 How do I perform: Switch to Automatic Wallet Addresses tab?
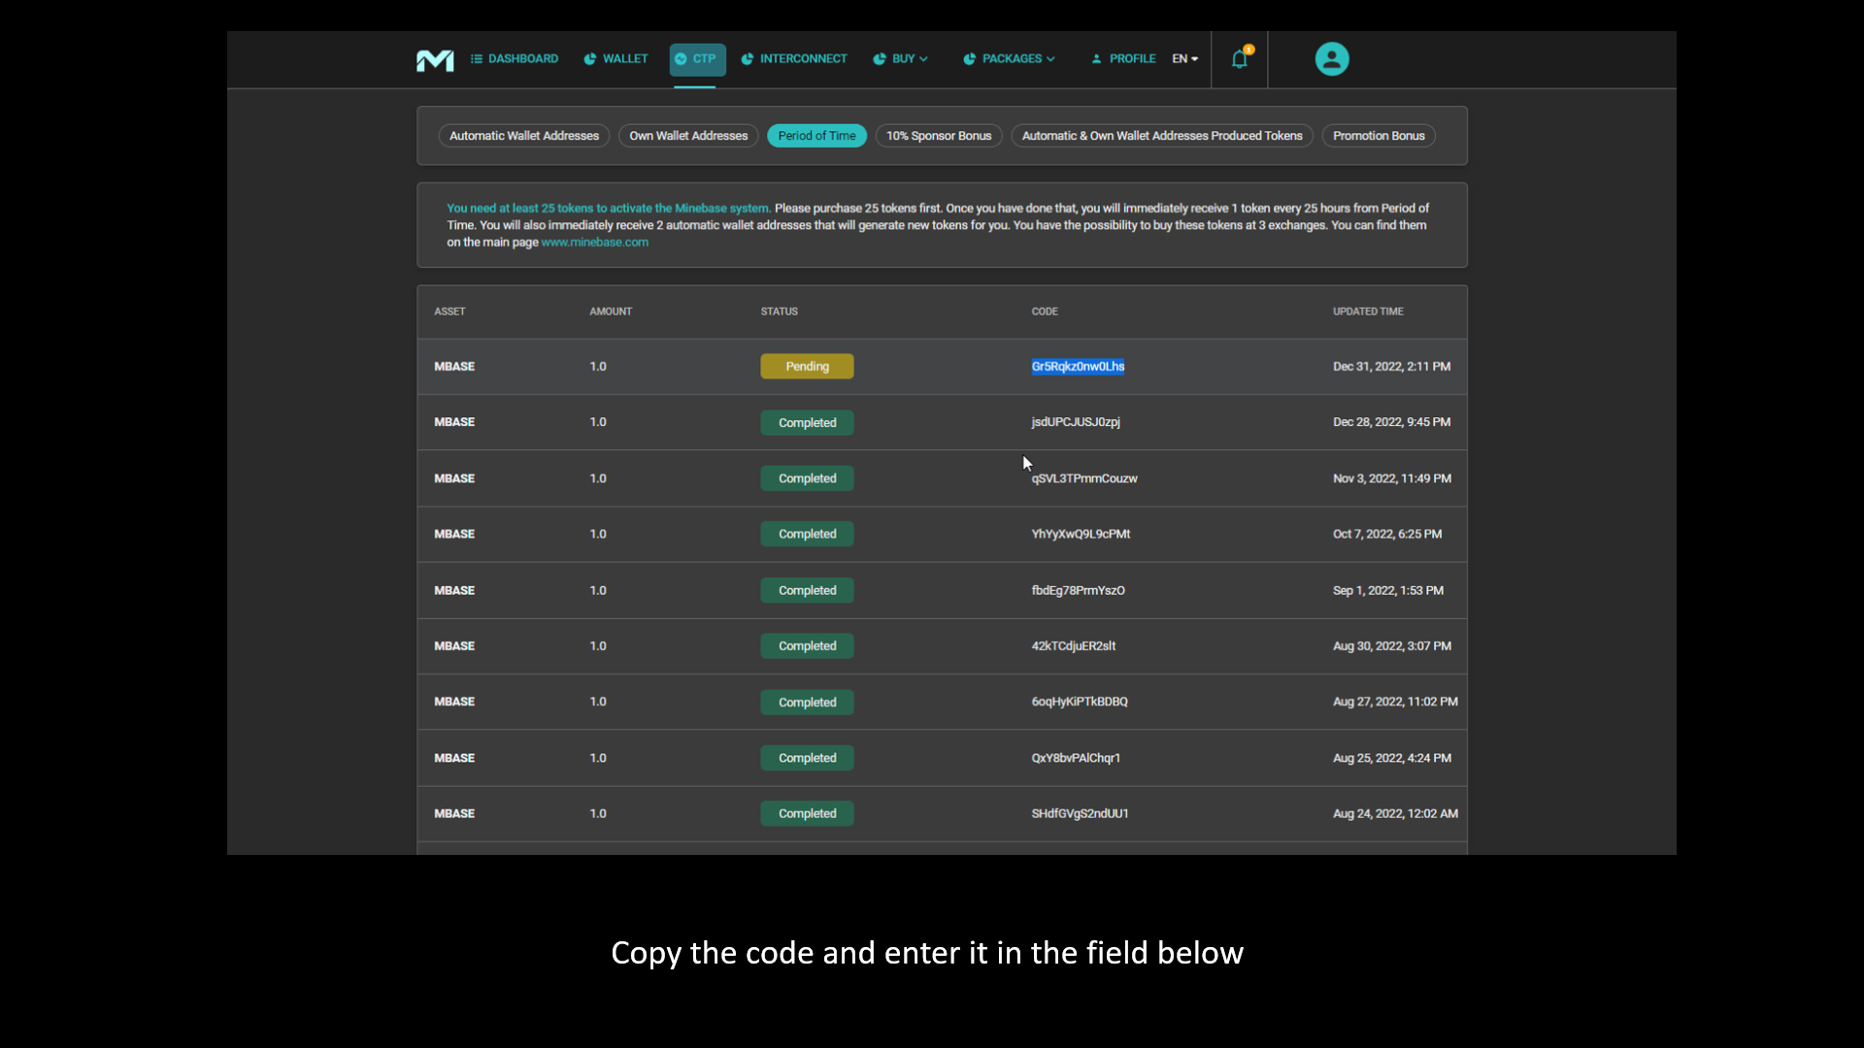click(524, 136)
